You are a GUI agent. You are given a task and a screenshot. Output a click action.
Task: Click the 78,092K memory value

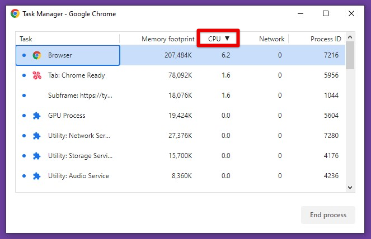point(180,75)
